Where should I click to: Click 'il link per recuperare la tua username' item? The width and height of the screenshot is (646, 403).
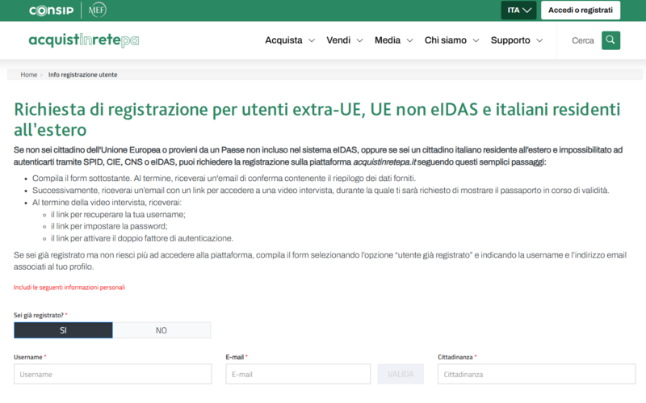click(118, 214)
